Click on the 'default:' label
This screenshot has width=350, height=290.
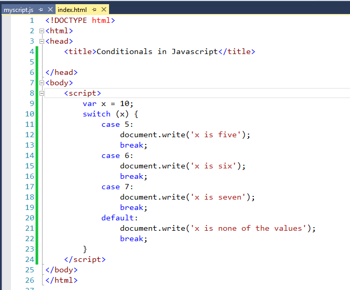click(x=120, y=218)
